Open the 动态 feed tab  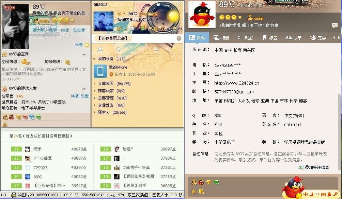point(245,38)
